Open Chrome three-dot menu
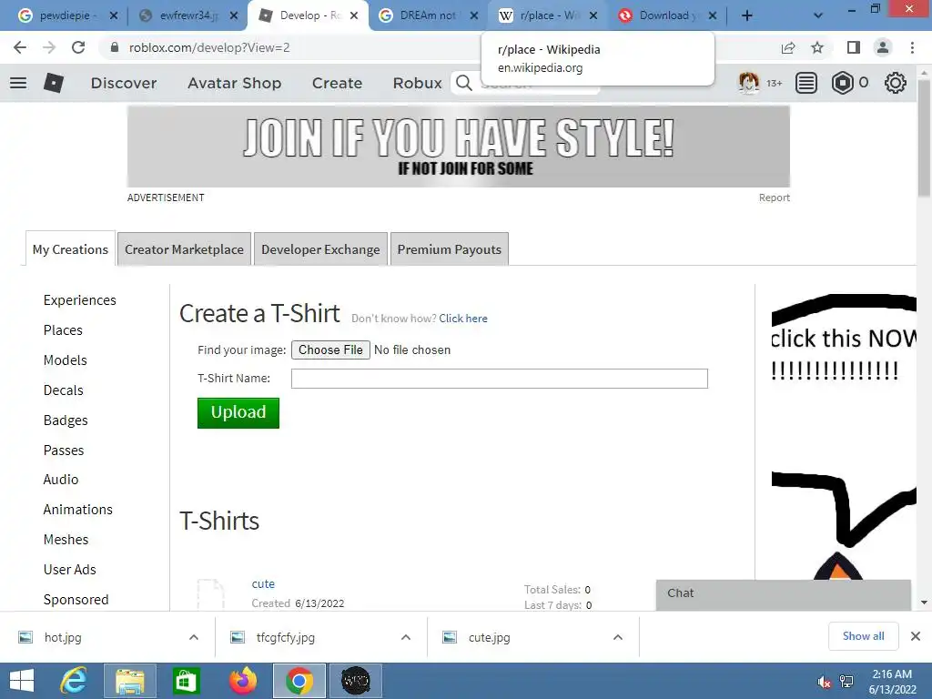The height and width of the screenshot is (699, 932). pos(912,47)
